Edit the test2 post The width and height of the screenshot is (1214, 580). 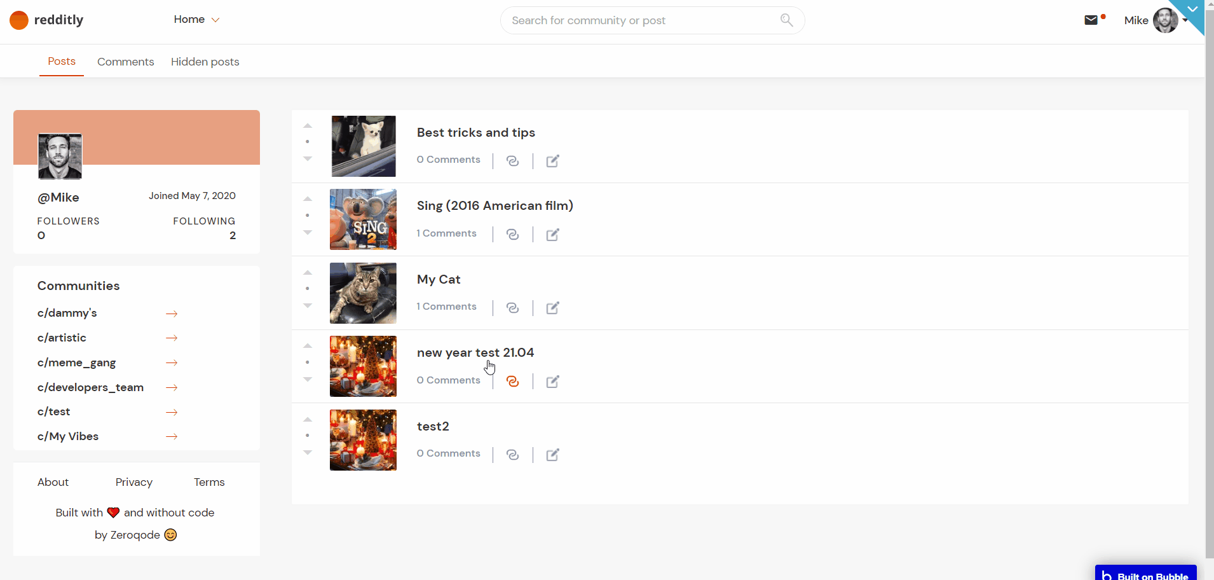553,455
